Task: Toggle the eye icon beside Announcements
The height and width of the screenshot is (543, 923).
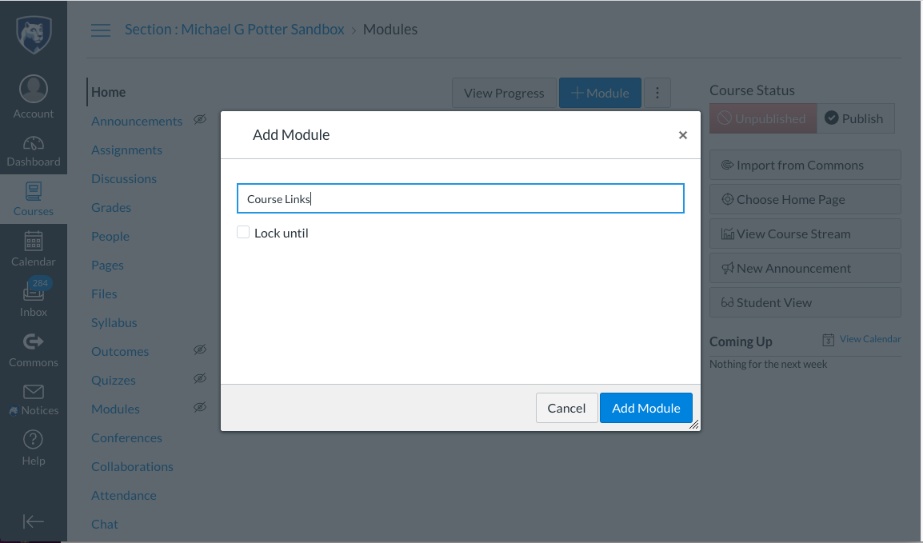Action: pos(200,119)
